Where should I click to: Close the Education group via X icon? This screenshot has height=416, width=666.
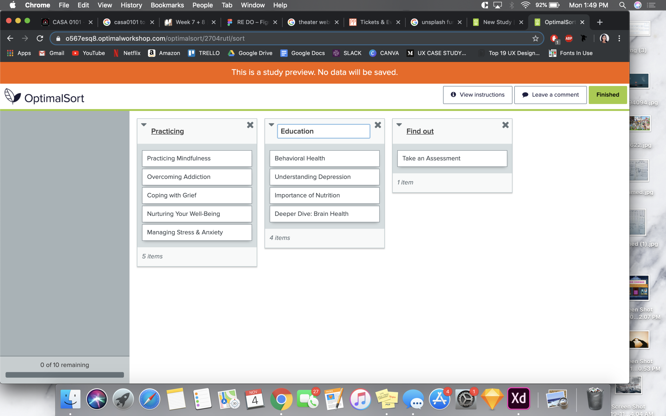tap(378, 125)
